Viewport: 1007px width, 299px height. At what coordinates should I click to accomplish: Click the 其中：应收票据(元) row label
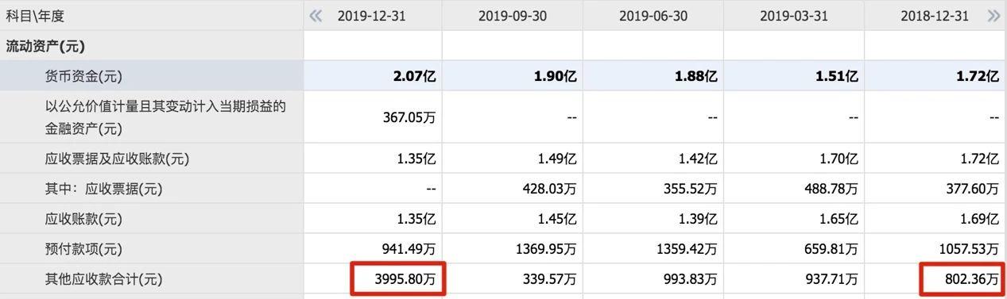tap(103, 190)
